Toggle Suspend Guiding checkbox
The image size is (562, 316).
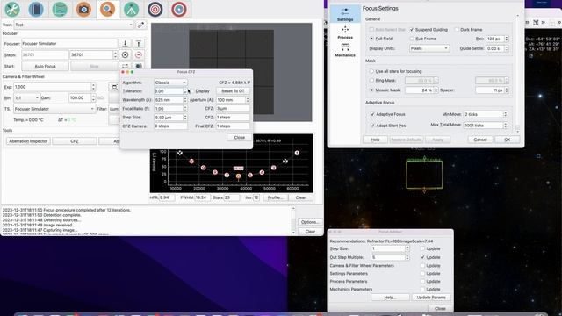coord(412,30)
